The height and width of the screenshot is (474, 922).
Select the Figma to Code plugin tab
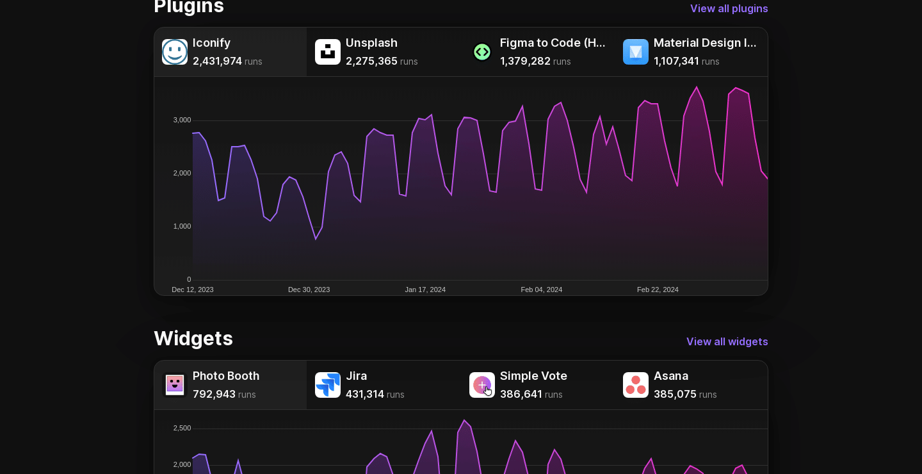538,52
